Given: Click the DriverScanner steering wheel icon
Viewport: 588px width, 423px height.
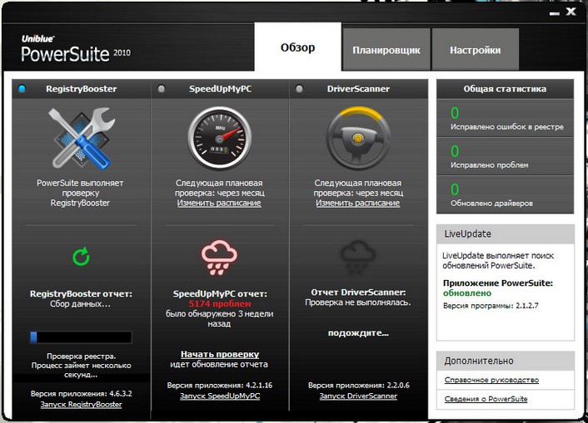Looking at the screenshot, I should click(x=357, y=139).
